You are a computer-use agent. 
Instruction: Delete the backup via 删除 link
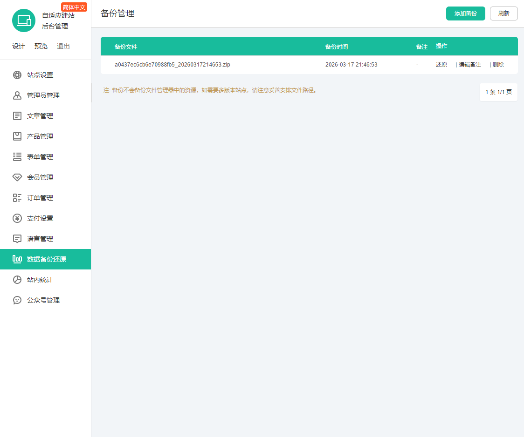click(x=498, y=65)
